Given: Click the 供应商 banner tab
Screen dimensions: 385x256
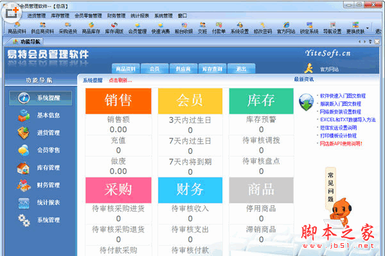Looking at the screenshot, I should click(183, 69).
